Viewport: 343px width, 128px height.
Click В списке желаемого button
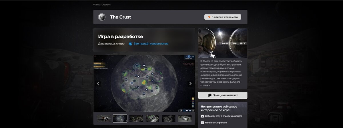pyautogui.click(x=223, y=17)
